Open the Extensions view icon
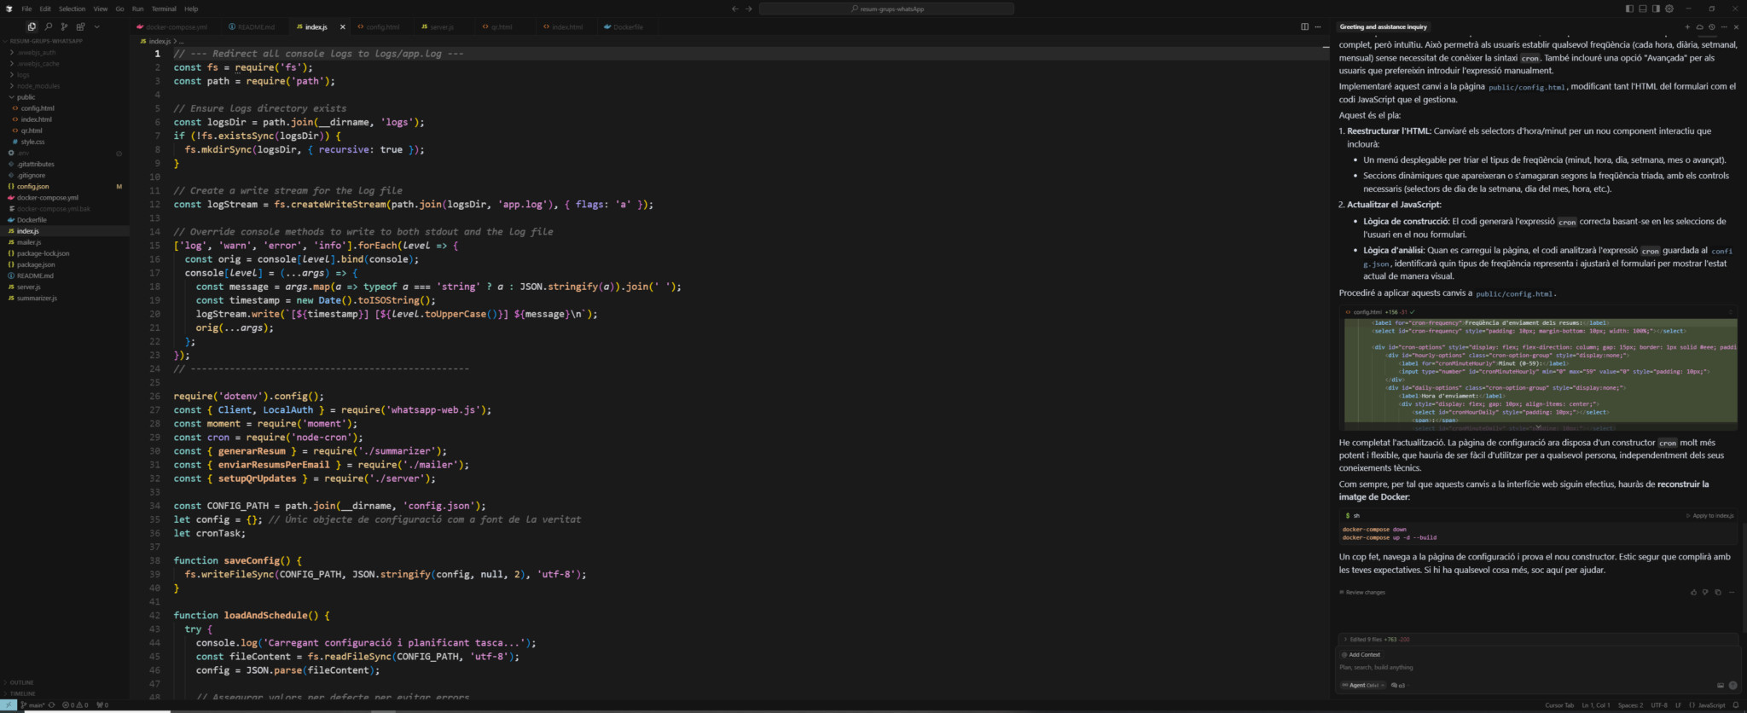Image resolution: width=1747 pixels, height=713 pixels. (x=80, y=26)
